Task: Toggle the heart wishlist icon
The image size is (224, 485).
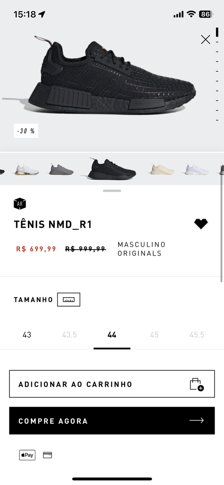Action: [x=201, y=224]
